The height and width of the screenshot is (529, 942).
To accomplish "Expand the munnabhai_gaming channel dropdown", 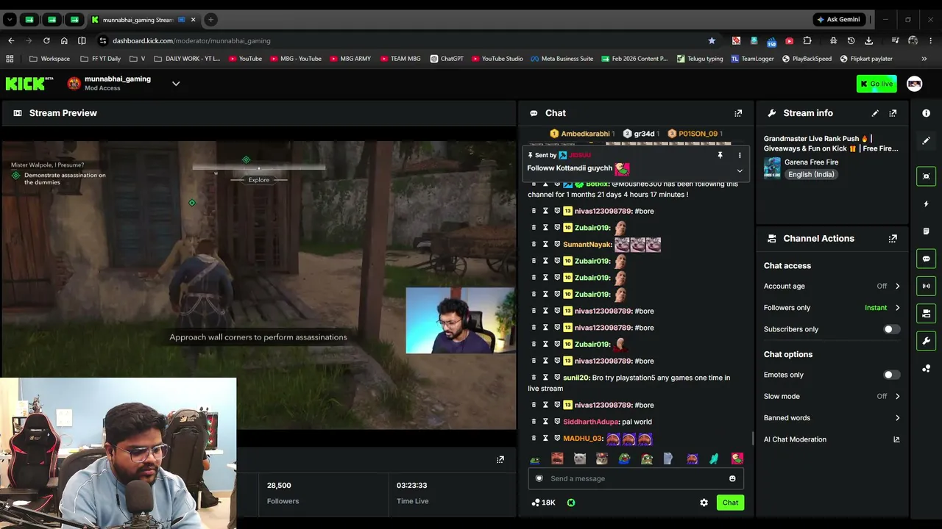I will [176, 84].
